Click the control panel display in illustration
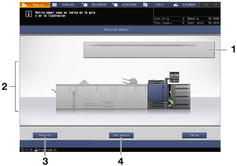The image size is (237, 166). tap(175, 77)
